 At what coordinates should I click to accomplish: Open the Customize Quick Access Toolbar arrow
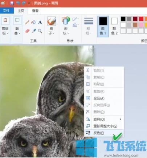(29, 4)
